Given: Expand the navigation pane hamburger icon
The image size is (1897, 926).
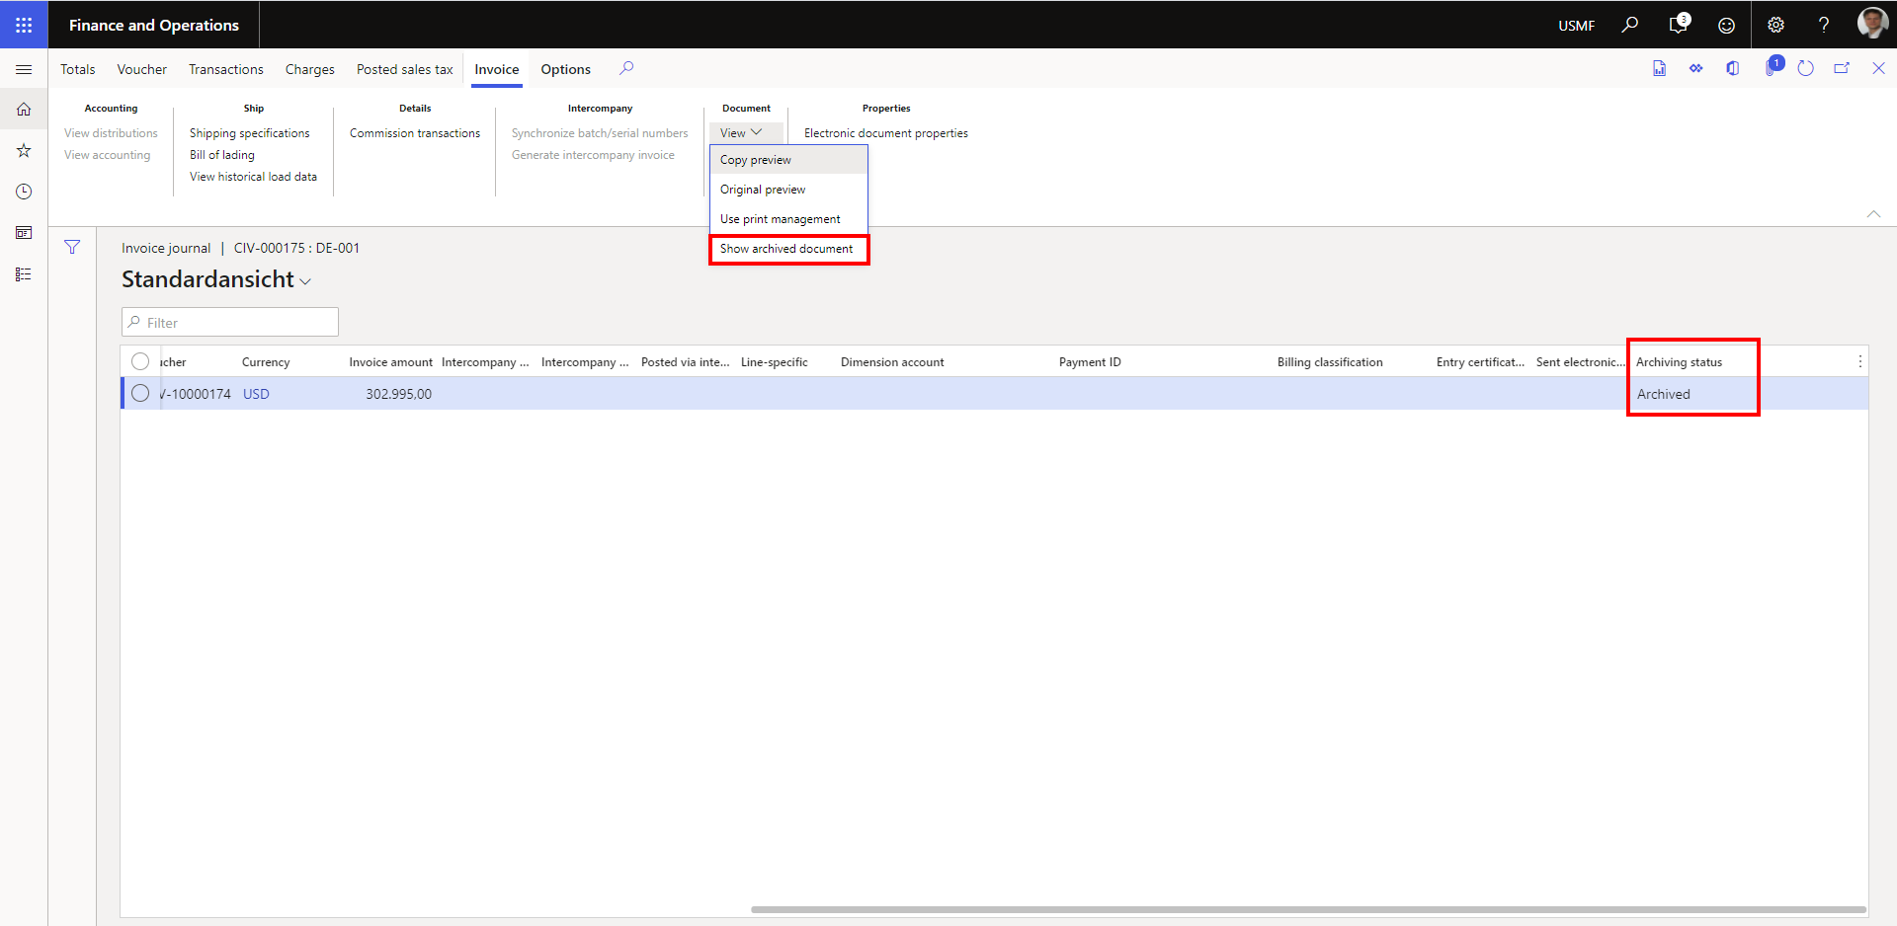Looking at the screenshot, I should coord(24,69).
